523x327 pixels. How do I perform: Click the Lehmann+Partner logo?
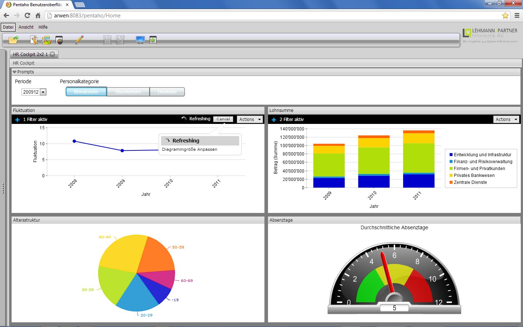click(490, 36)
